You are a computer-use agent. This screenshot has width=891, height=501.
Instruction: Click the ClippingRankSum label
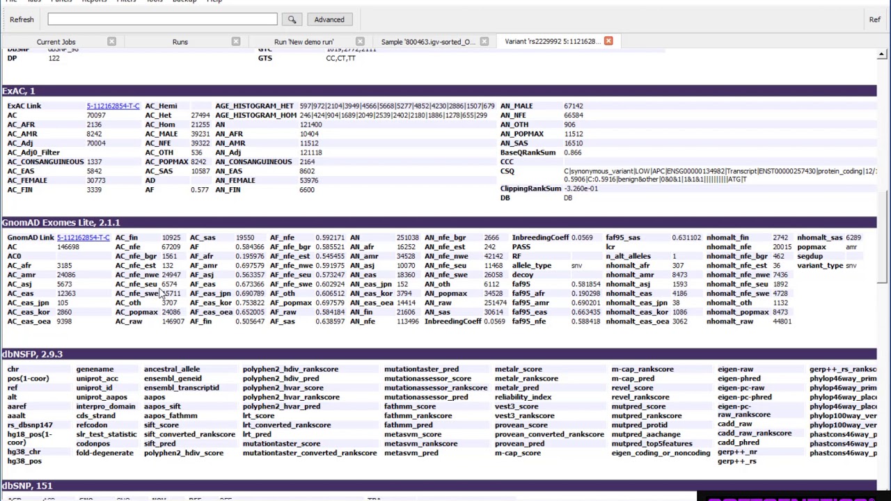click(530, 189)
